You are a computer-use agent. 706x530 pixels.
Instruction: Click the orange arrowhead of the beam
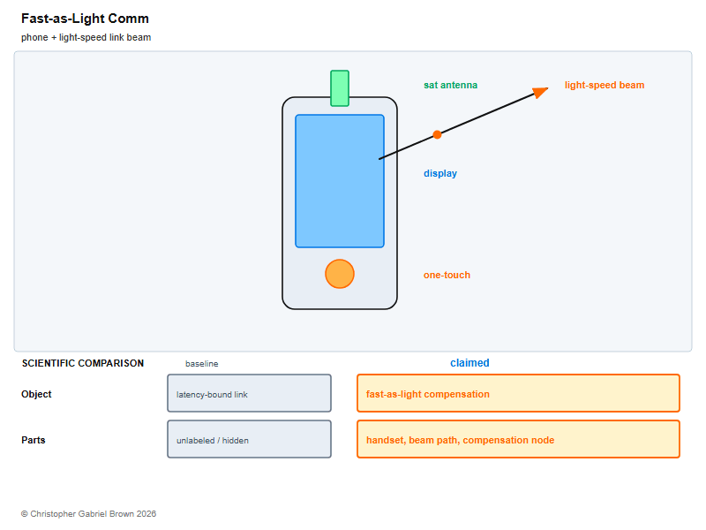pos(540,92)
